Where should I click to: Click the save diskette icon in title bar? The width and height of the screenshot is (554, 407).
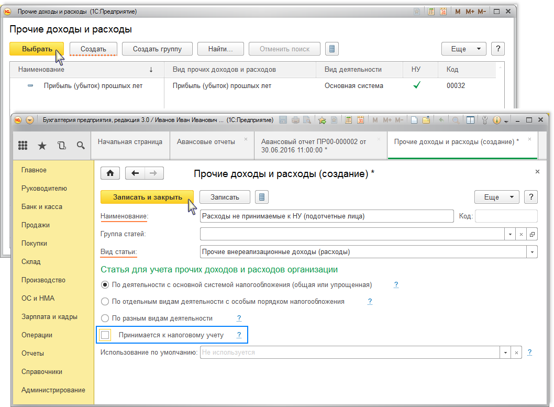pos(283,120)
